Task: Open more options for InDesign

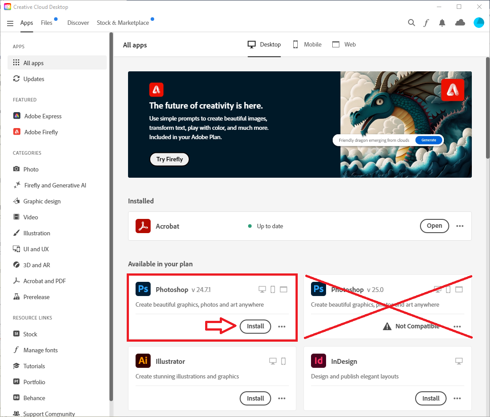Action: click(457, 398)
